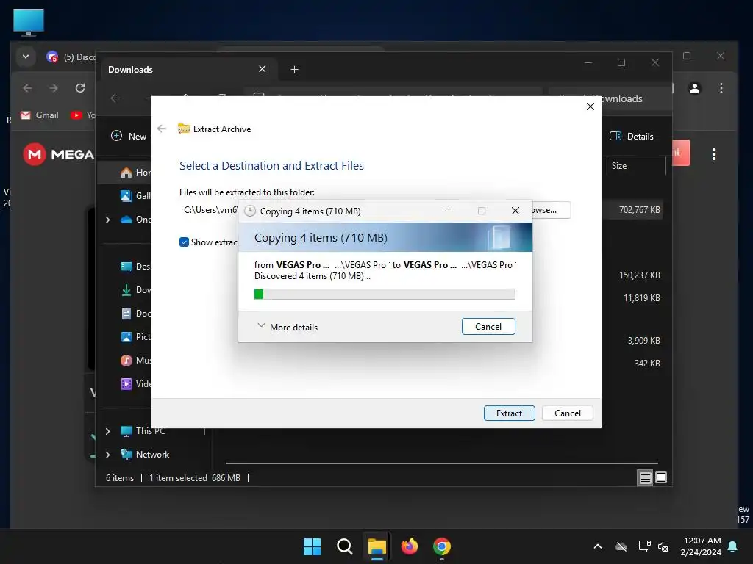Click the Extract button

tap(509, 413)
